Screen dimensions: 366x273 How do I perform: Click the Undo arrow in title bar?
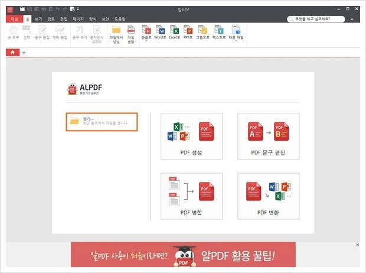coord(58,9)
